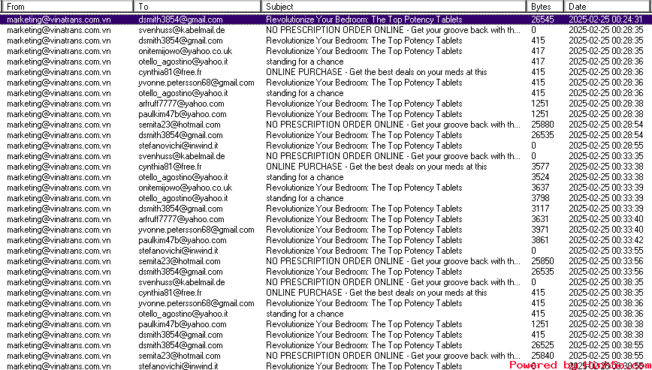Select the semita23@hotmail.com recipient with 25850 bytes
652x370 pixels.
click(180, 261)
